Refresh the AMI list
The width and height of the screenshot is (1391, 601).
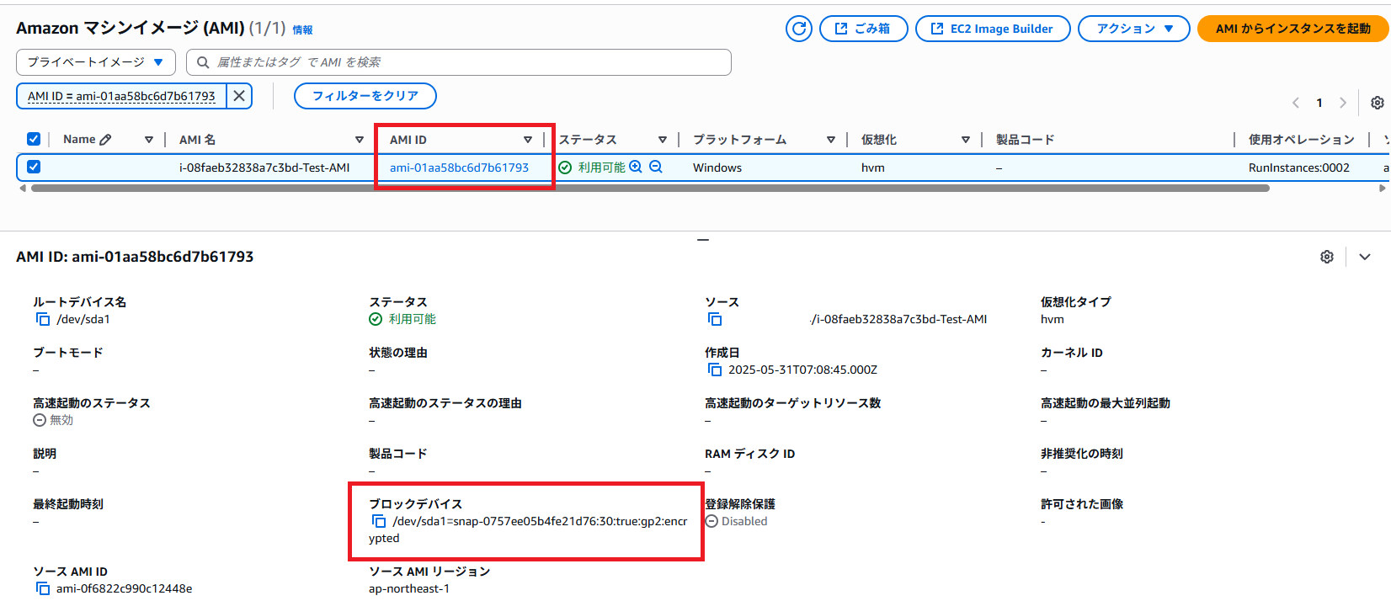pyautogui.click(x=799, y=29)
